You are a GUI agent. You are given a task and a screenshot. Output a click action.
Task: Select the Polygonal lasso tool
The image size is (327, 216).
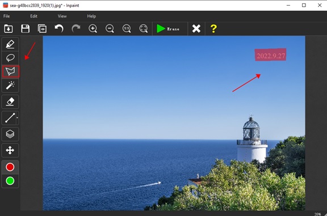10,71
